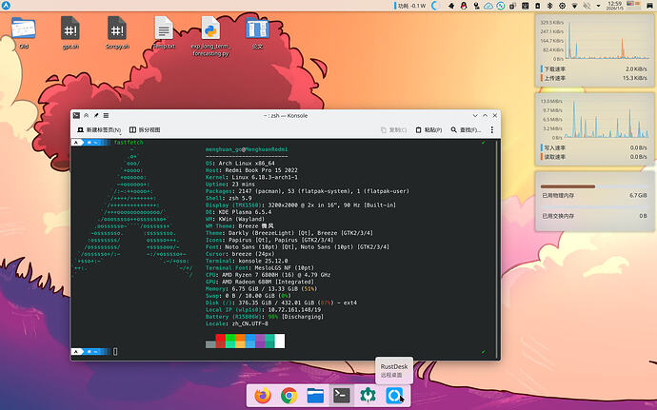657x410 pixels.
Task: Open the QQ penguin tray icon
Action: [x=464, y=6]
